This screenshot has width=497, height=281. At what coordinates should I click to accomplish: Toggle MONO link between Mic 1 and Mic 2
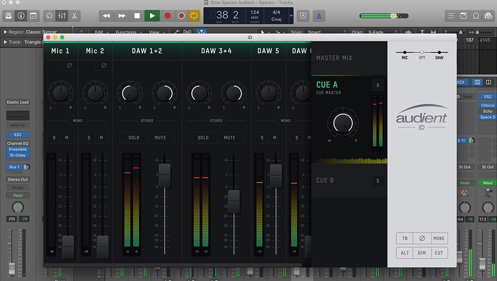click(x=78, y=120)
